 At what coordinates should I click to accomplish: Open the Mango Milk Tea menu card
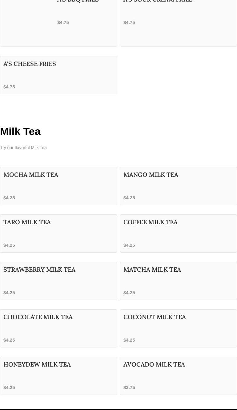point(179,186)
